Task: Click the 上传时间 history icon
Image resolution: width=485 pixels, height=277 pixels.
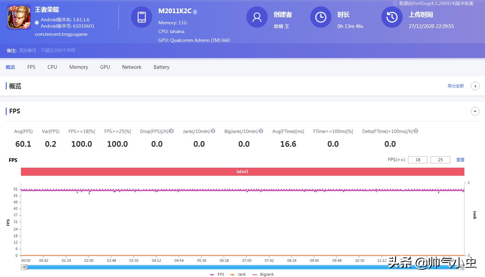Action: tap(392, 17)
